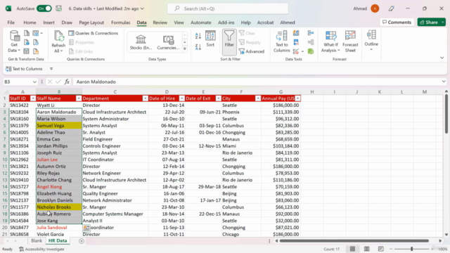The image size is (450, 253).
Task: Expand the Outline group dropdown
Action: click(371, 50)
